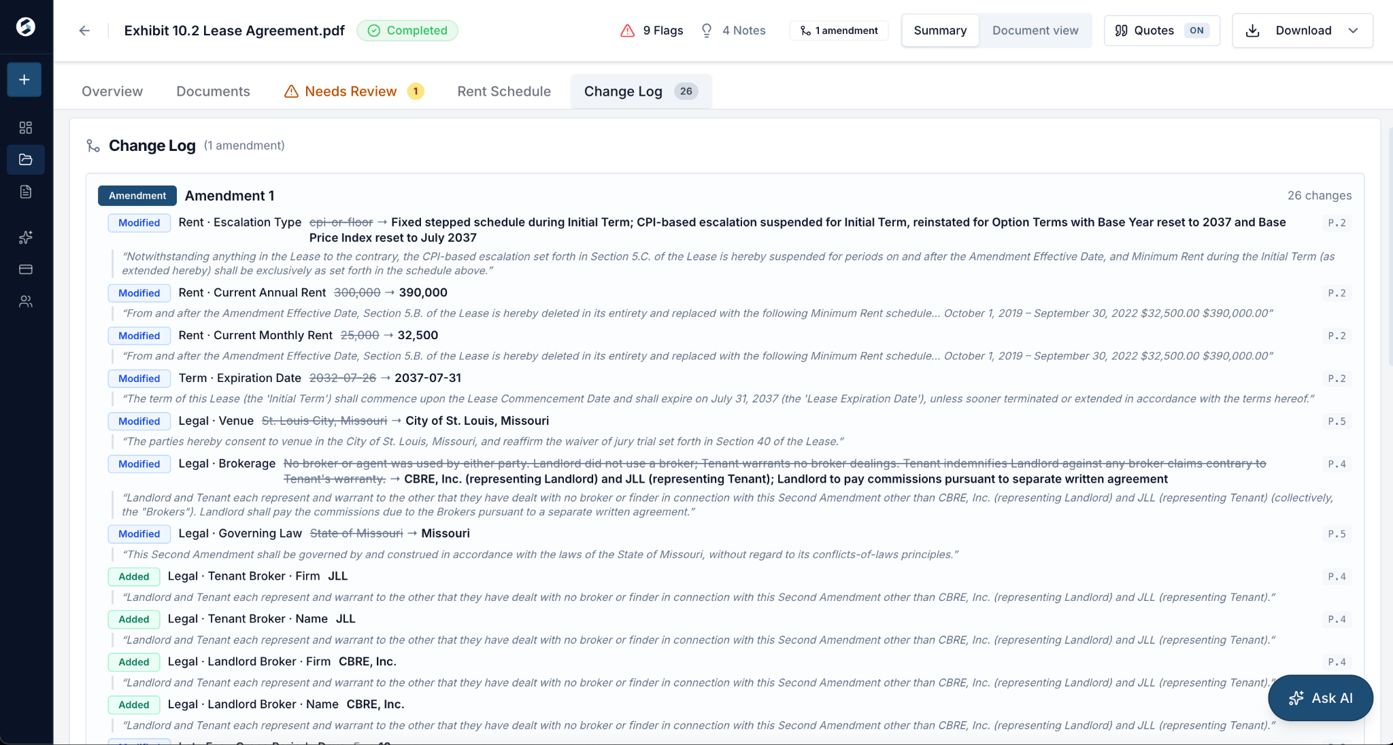Click the Amendment 1 heading
This screenshot has height=745, width=1393.
[230, 196]
